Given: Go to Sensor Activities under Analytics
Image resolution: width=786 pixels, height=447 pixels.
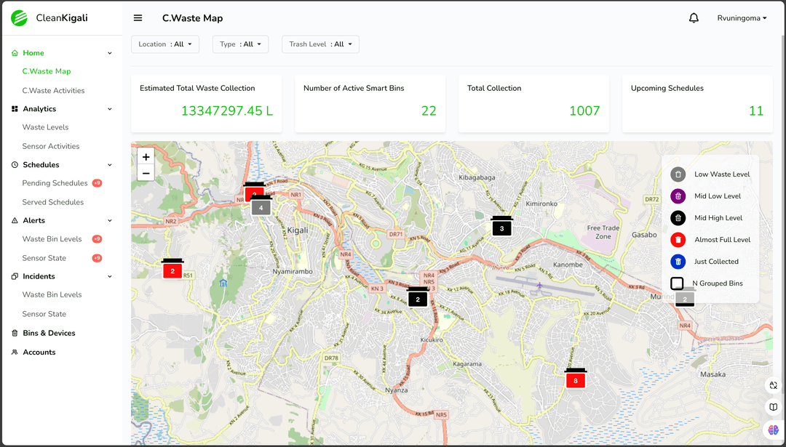Looking at the screenshot, I should pyautogui.click(x=51, y=146).
